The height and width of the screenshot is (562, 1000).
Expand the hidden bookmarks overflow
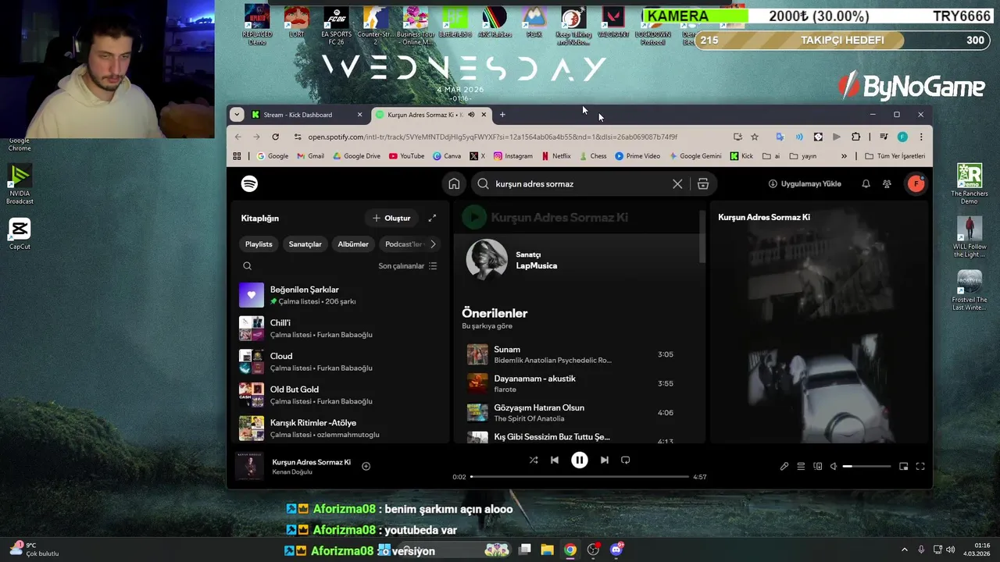(x=844, y=156)
